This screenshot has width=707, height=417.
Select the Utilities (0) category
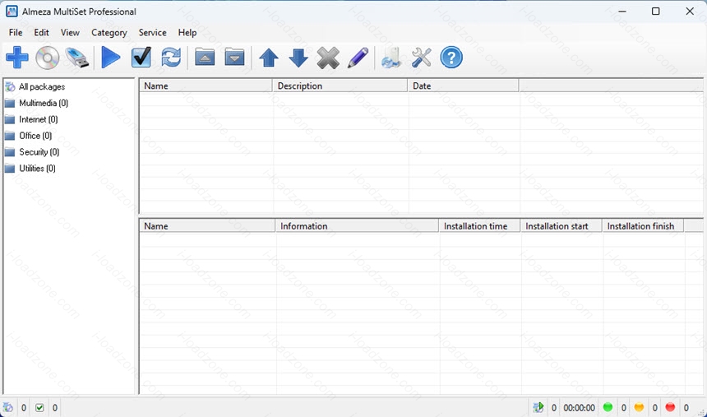pos(38,168)
